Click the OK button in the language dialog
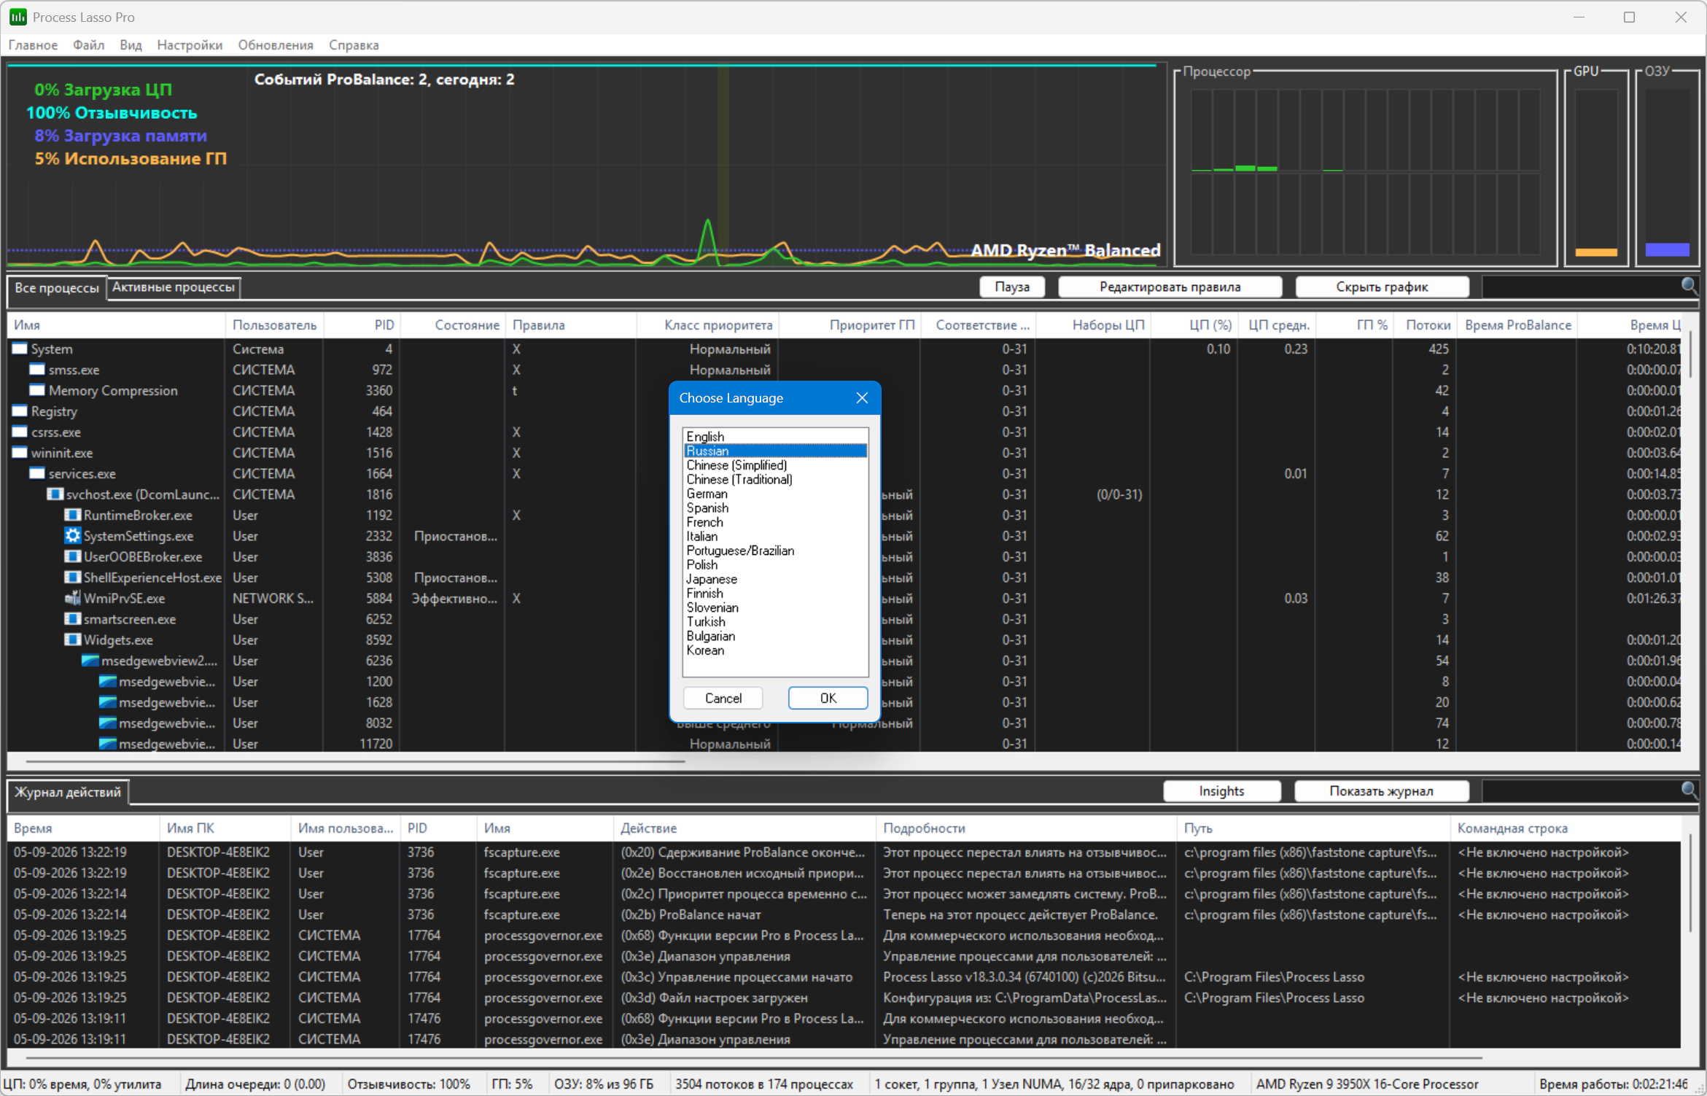This screenshot has width=1707, height=1096. pos(828,698)
